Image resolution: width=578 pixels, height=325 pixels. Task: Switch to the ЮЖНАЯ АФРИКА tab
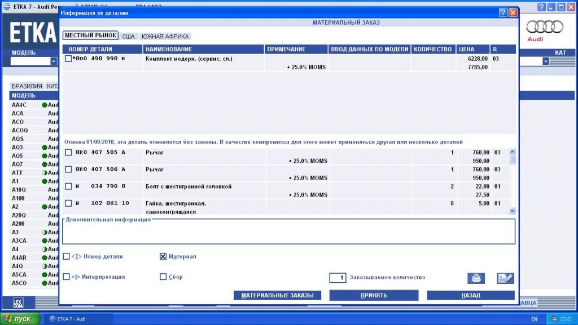(x=165, y=37)
